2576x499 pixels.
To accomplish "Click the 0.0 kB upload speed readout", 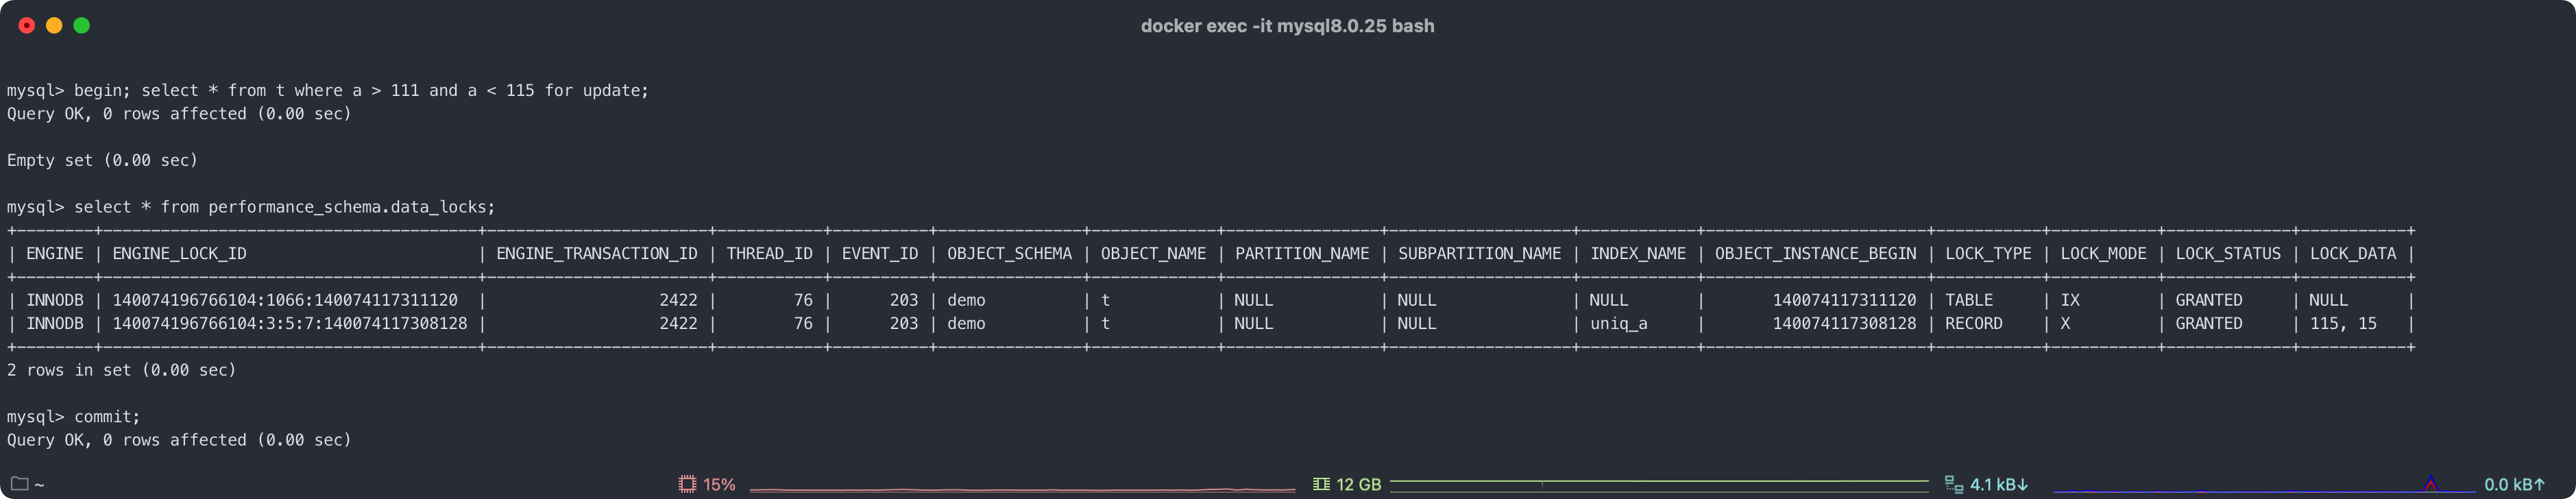I will click(2514, 485).
